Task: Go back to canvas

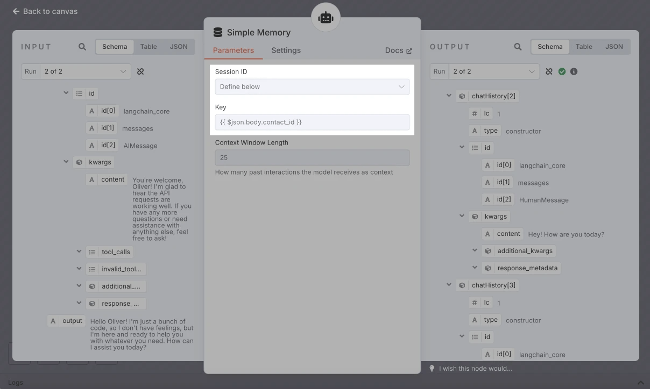Action: 45,11
